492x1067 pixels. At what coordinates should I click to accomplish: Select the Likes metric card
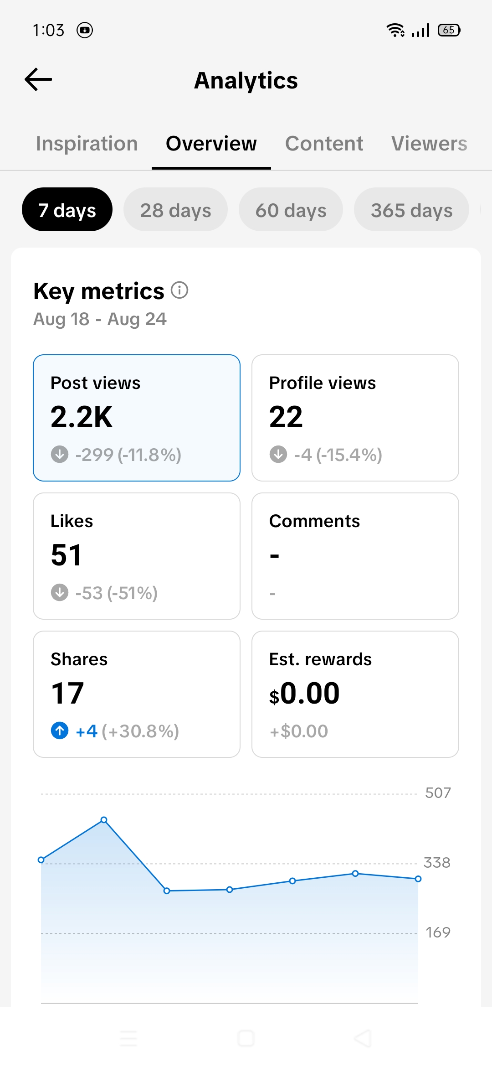point(137,556)
